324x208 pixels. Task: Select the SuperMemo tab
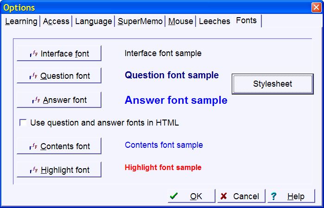[140, 21]
